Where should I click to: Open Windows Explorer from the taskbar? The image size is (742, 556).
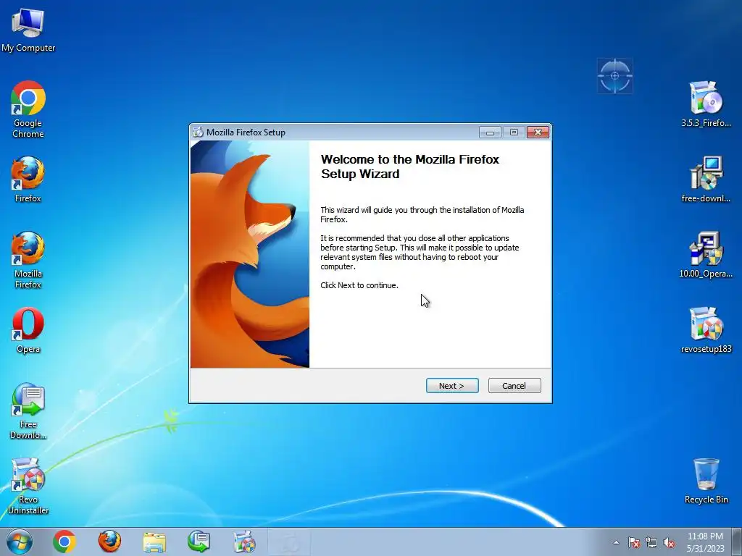[154, 542]
